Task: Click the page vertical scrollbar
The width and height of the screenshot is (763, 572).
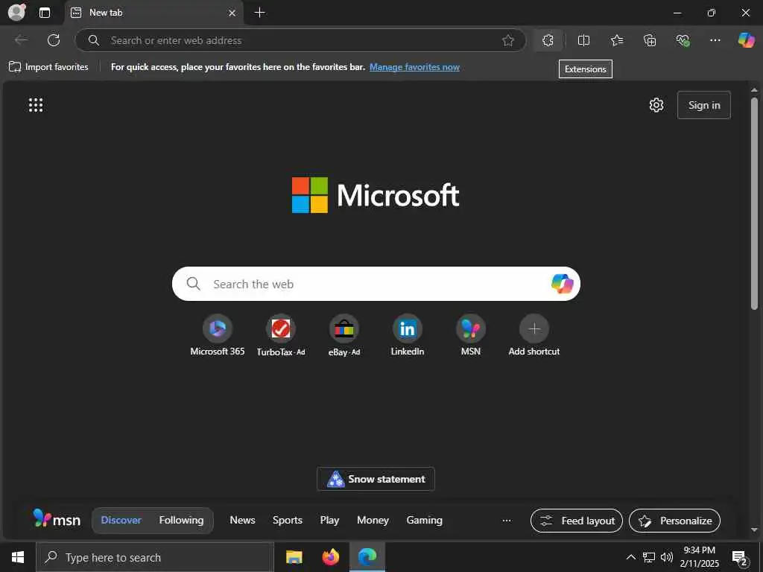Action: pyautogui.click(x=754, y=203)
